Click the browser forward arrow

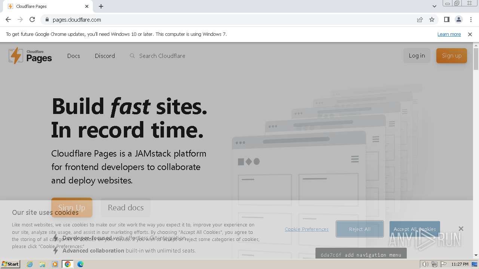click(x=20, y=19)
